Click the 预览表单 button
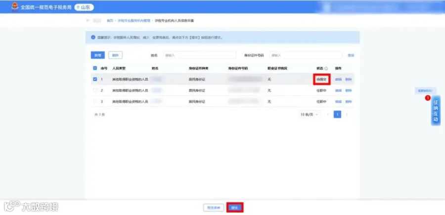 tap(214, 208)
